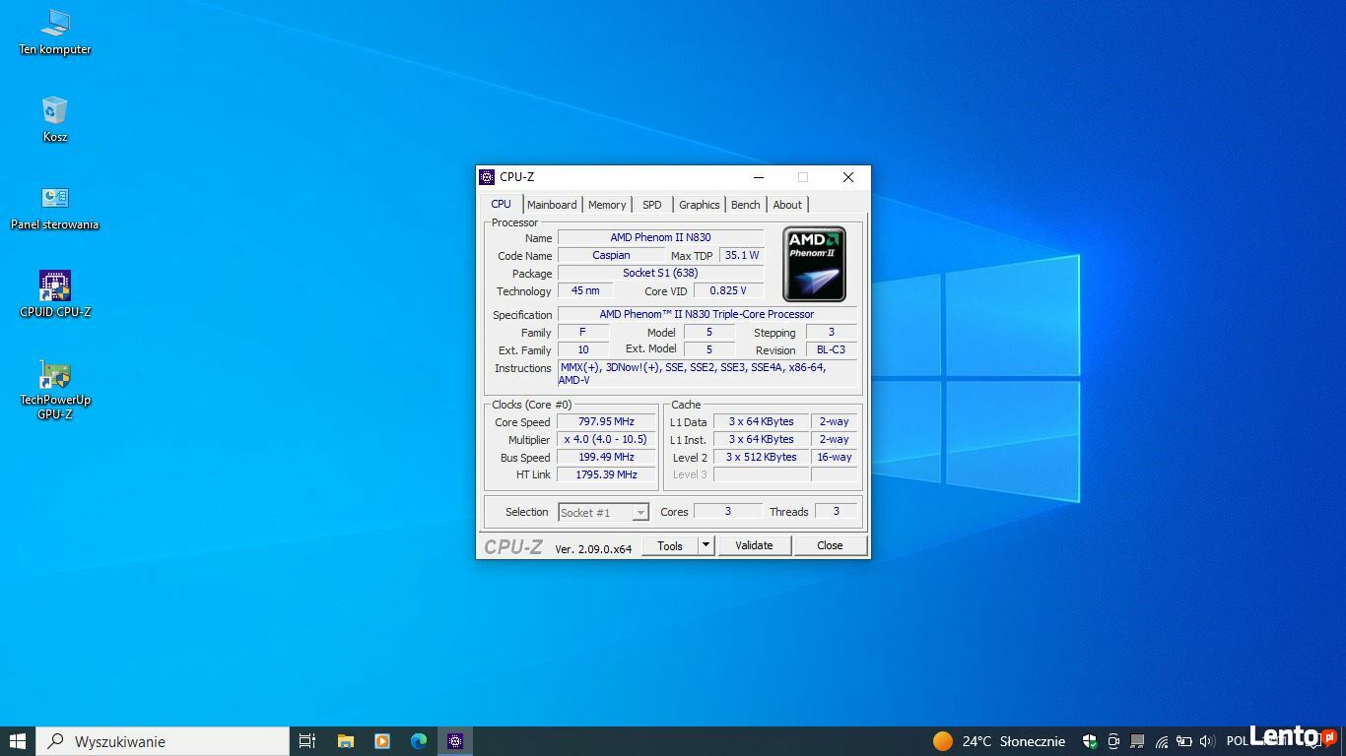Screen dimensions: 1346x756
Task: Click the Family value F
Action: click(583, 332)
